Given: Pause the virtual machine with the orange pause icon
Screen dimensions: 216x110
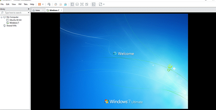Looking at the screenshot, I should click(x=40, y=4).
